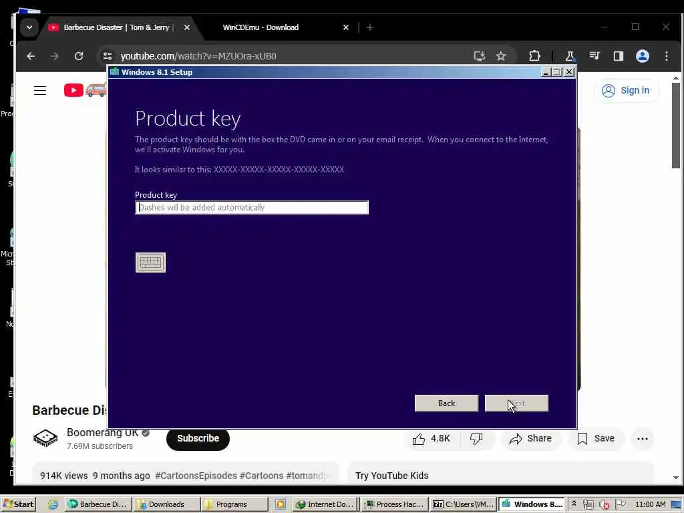Click the media player taskbar icon

[x=281, y=504]
